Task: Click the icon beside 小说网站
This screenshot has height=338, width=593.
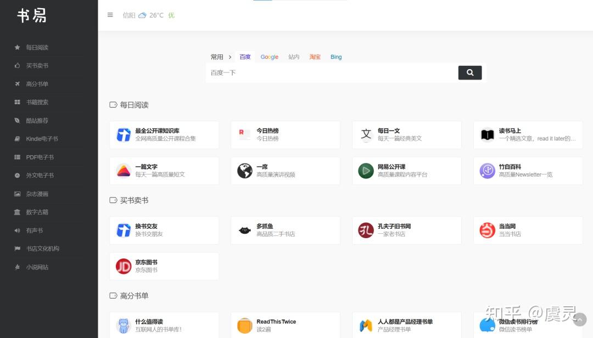Action: [x=17, y=267]
